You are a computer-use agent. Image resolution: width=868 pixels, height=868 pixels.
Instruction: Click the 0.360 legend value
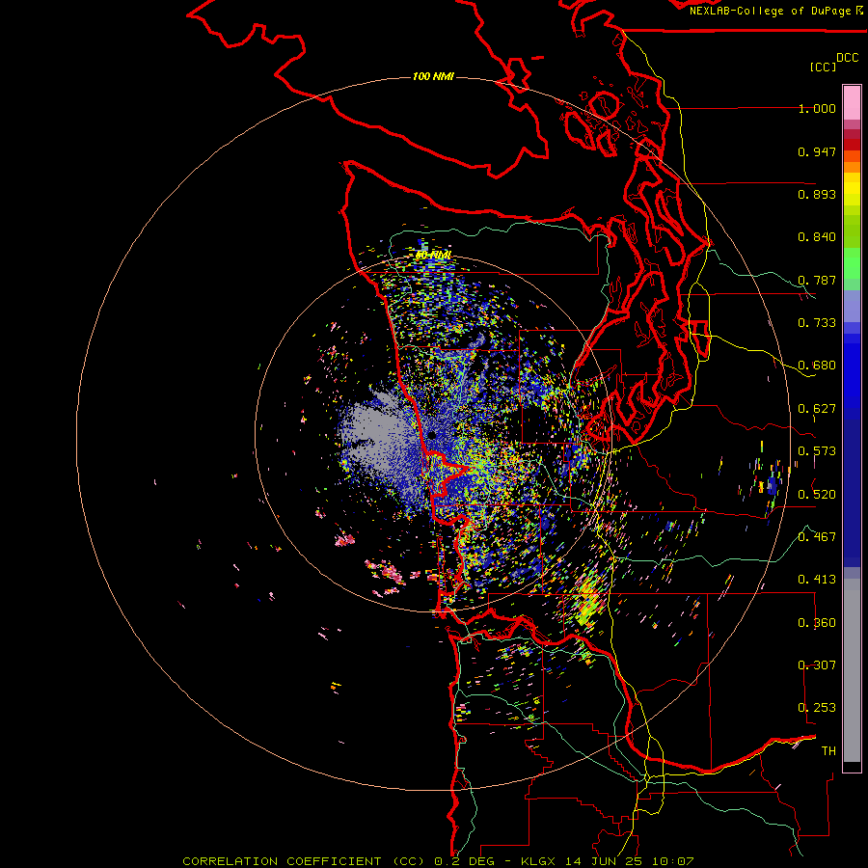pos(817,623)
